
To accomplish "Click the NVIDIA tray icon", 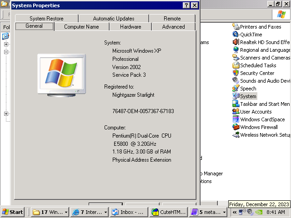I will tap(259, 212).
